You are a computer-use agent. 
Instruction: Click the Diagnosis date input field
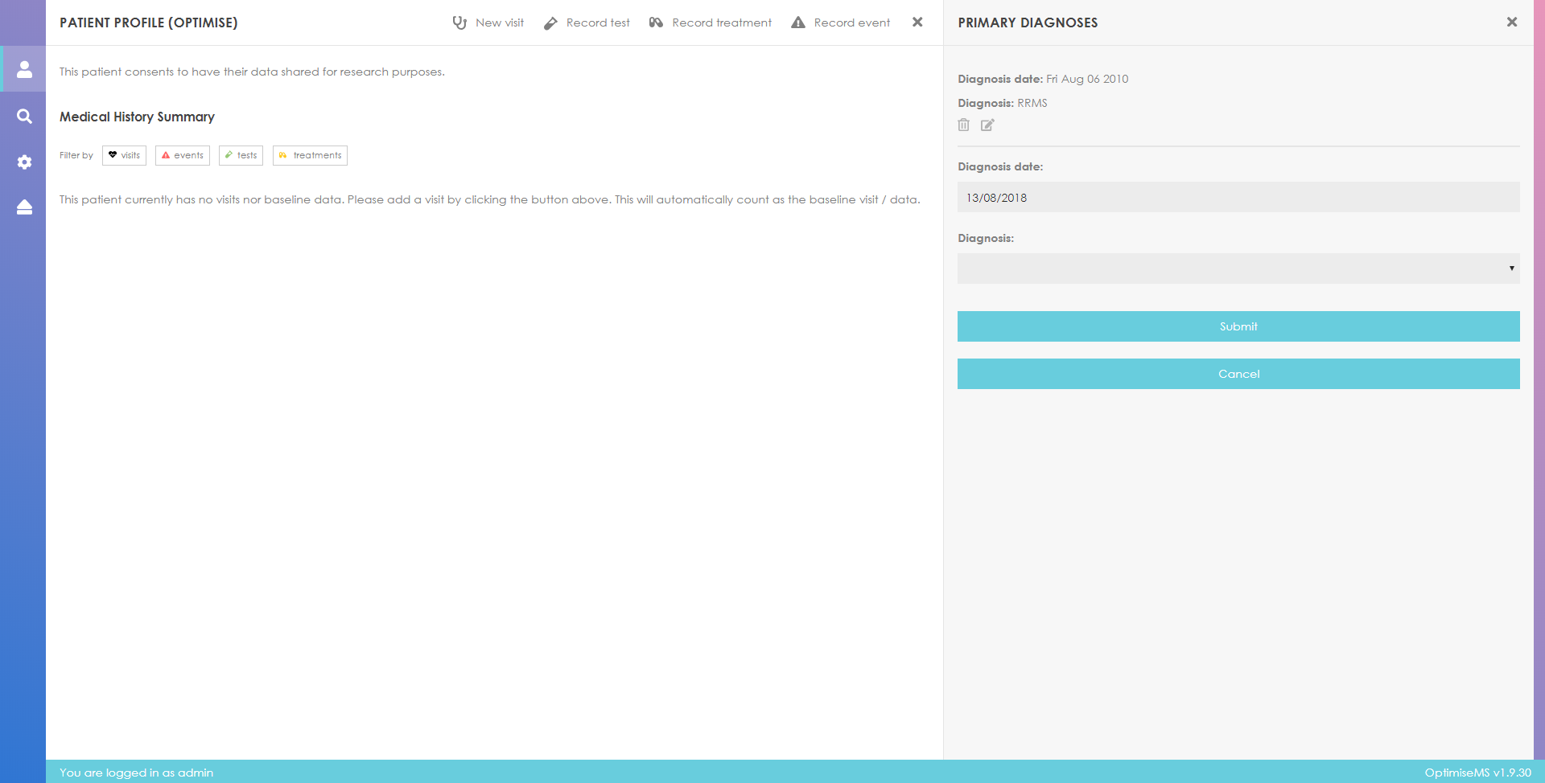(x=1238, y=198)
